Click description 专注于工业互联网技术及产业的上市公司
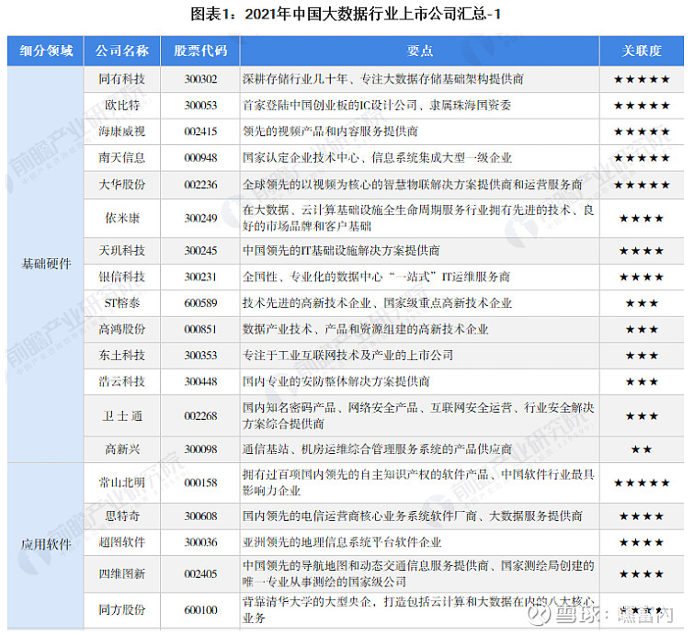The width and height of the screenshot is (694, 635). click(347, 356)
